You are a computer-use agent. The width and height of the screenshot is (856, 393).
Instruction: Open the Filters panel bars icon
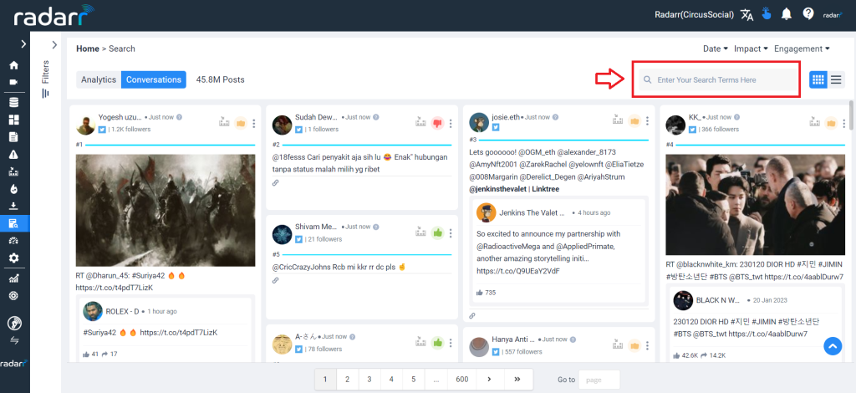[45, 94]
